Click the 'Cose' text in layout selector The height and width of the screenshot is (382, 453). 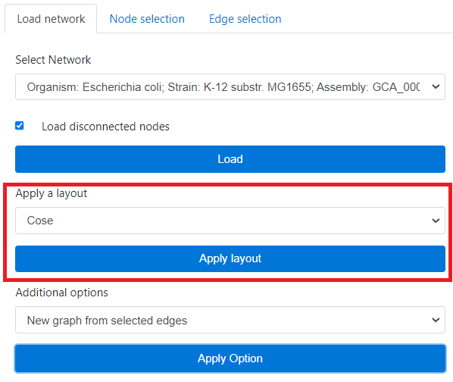coord(40,221)
